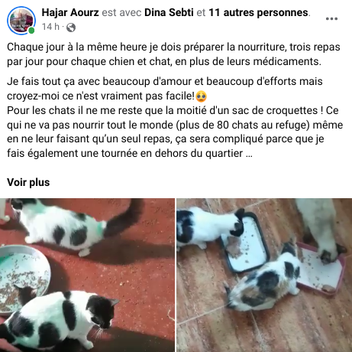Click the '14 h' post timestamp
The width and height of the screenshot is (352, 352).
pos(50,27)
